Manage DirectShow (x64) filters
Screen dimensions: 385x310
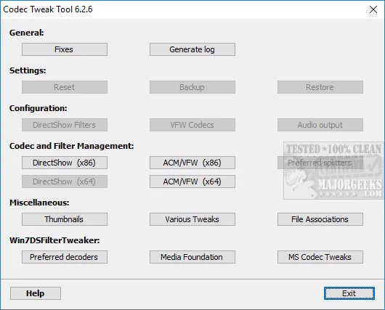tap(65, 181)
